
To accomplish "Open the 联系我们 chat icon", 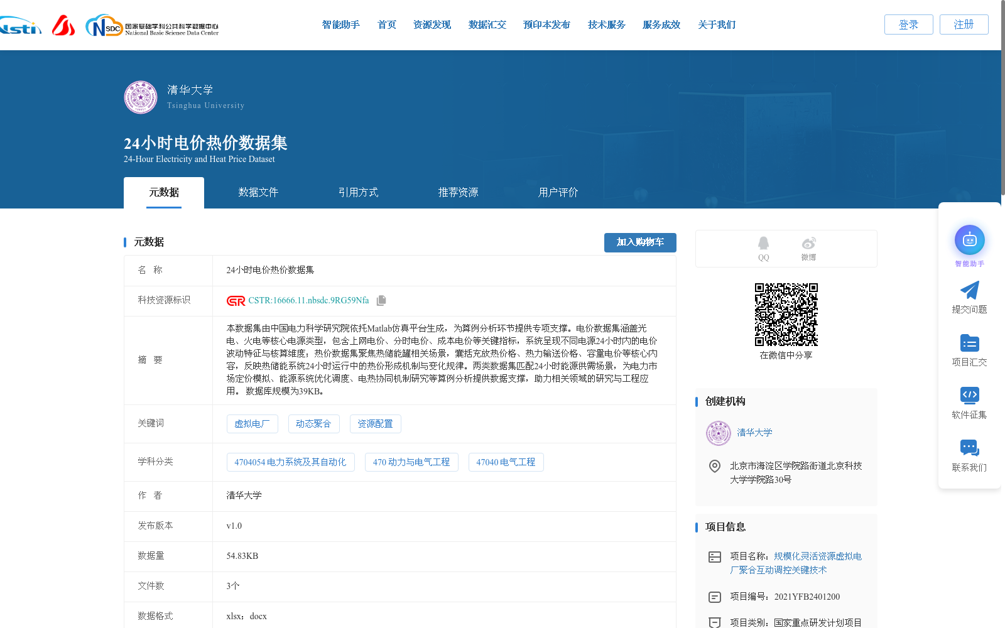I will coord(969,447).
